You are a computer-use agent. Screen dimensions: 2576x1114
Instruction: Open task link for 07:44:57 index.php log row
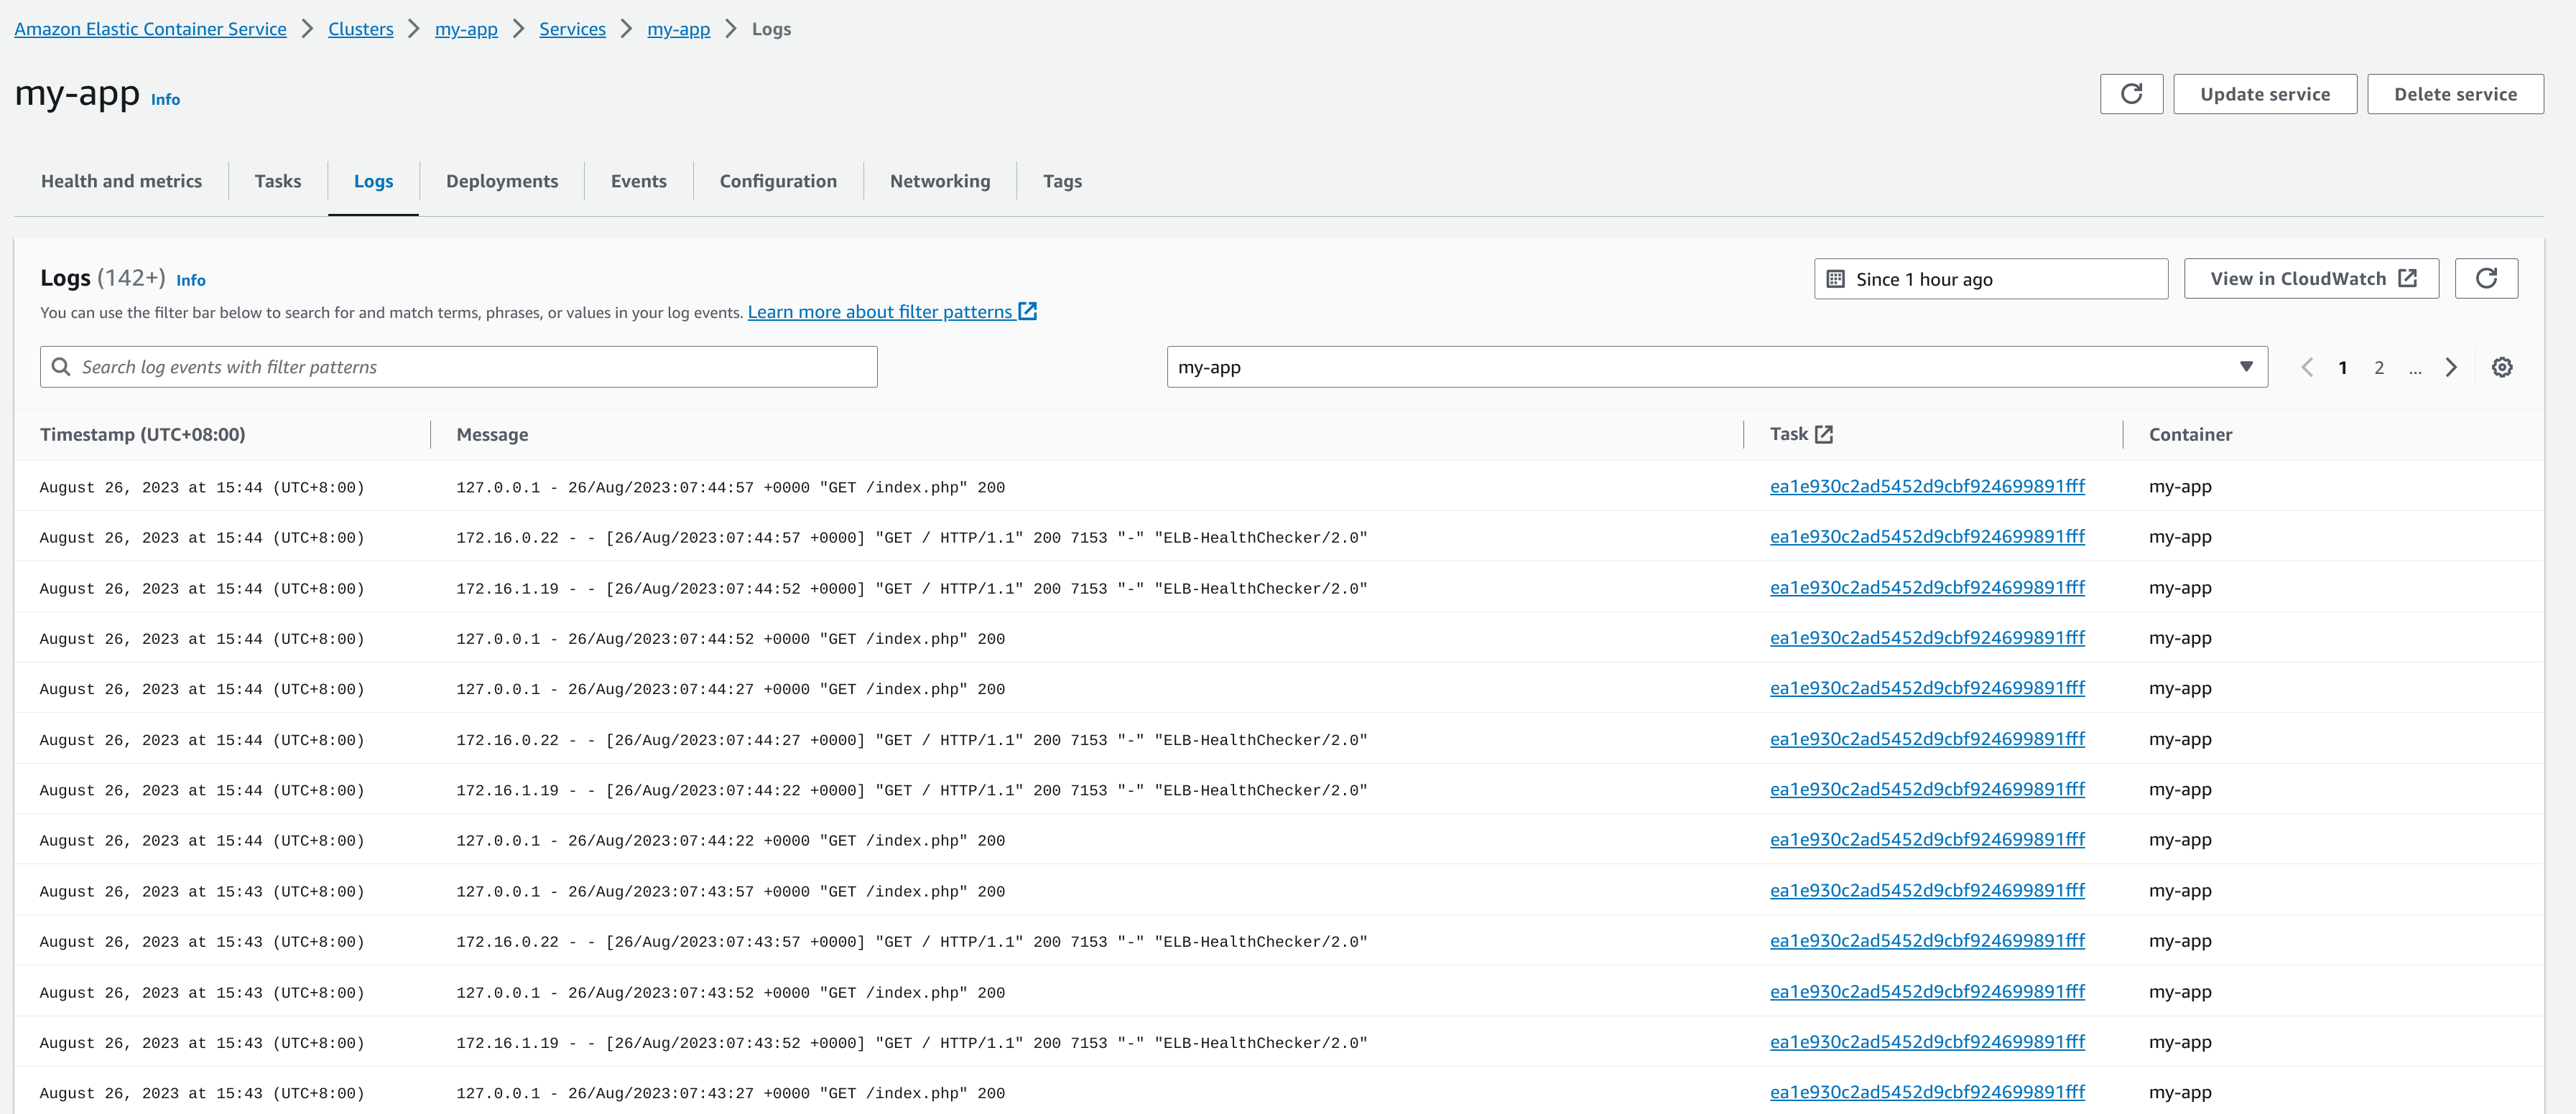[x=1927, y=487]
